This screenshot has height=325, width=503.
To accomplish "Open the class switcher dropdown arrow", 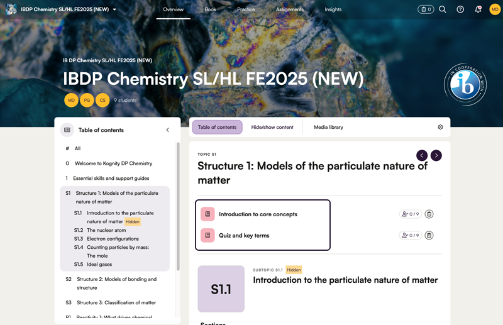I will coord(114,9).
